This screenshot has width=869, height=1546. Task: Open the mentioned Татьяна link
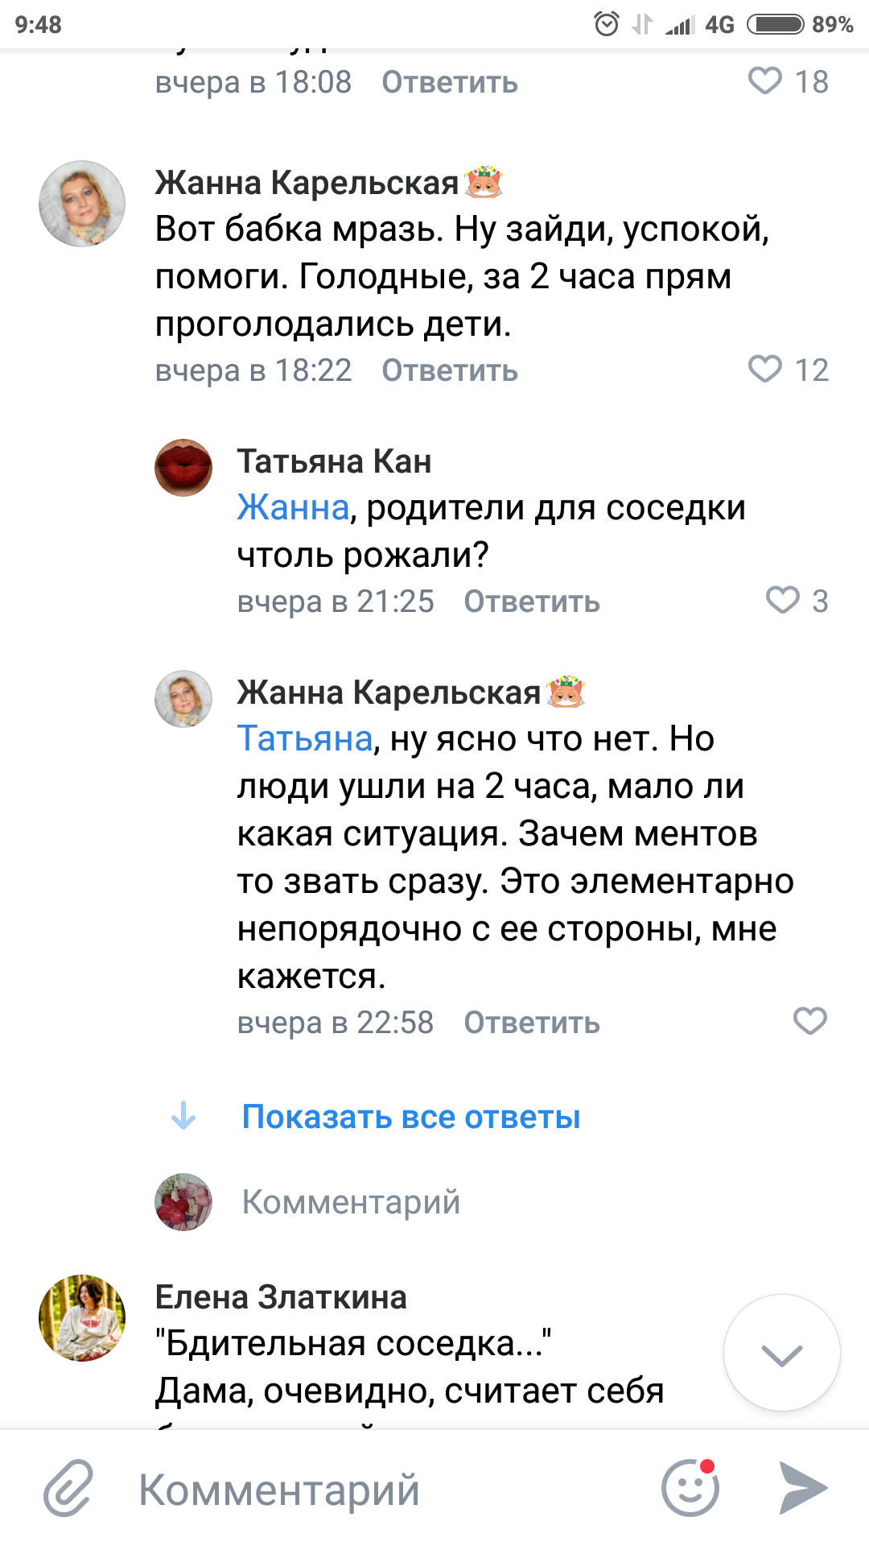coord(305,739)
